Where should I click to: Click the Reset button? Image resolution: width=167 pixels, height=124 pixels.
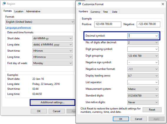(152, 110)
